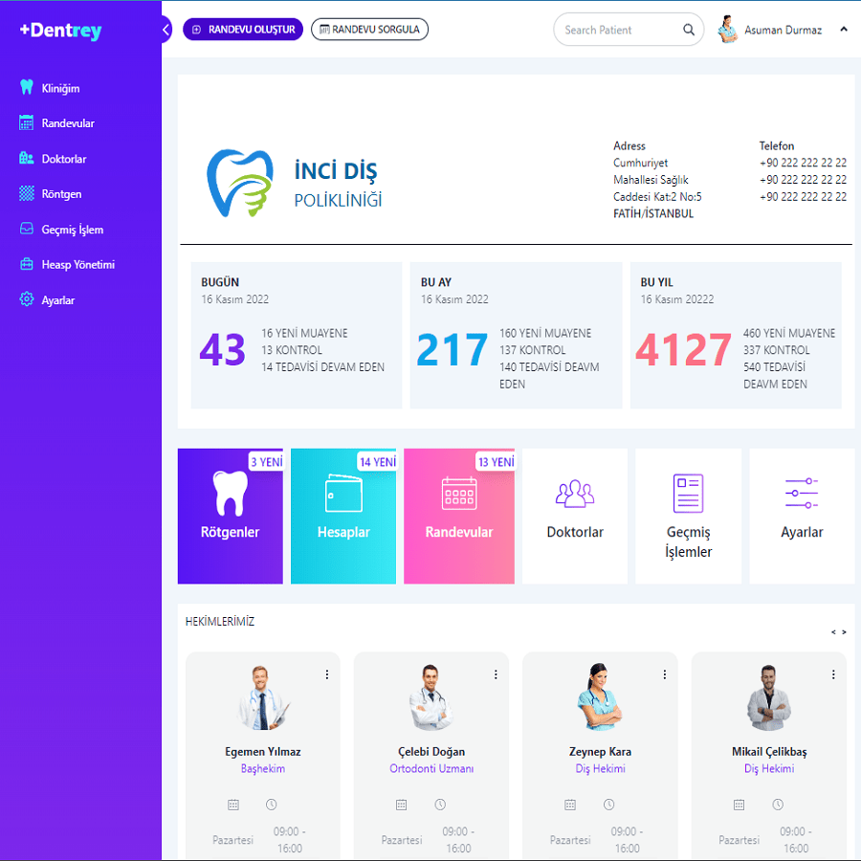Open the Ayarlar sliders icon tile
861x861 pixels.
click(802, 493)
